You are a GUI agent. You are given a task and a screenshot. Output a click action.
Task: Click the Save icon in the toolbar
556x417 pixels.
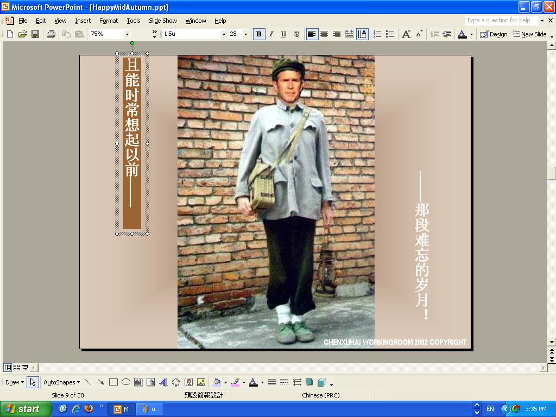[x=35, y=34]
